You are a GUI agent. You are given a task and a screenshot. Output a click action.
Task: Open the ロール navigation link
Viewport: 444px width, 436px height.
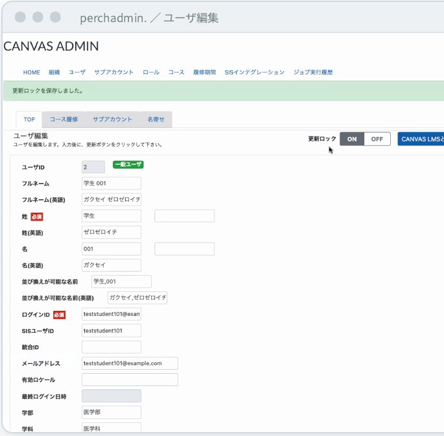(151, 72)
